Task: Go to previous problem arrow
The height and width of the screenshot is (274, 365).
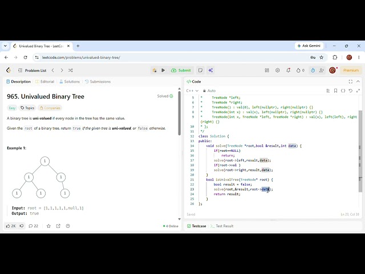Action: pyautogui.click(x=53, y=70)
